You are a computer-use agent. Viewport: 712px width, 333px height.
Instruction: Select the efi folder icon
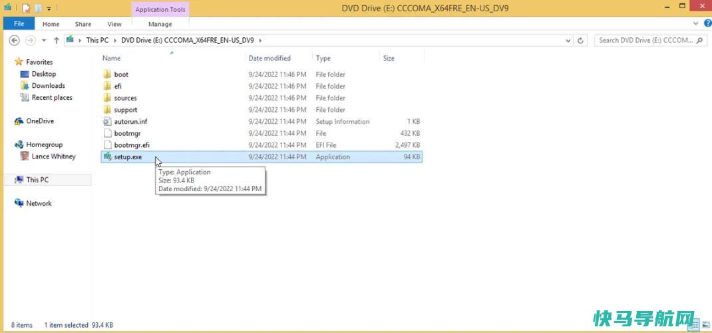point(107,86)
